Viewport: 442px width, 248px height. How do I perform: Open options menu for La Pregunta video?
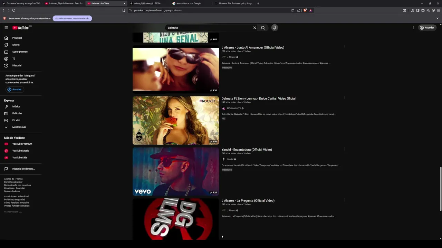[345, 200]
